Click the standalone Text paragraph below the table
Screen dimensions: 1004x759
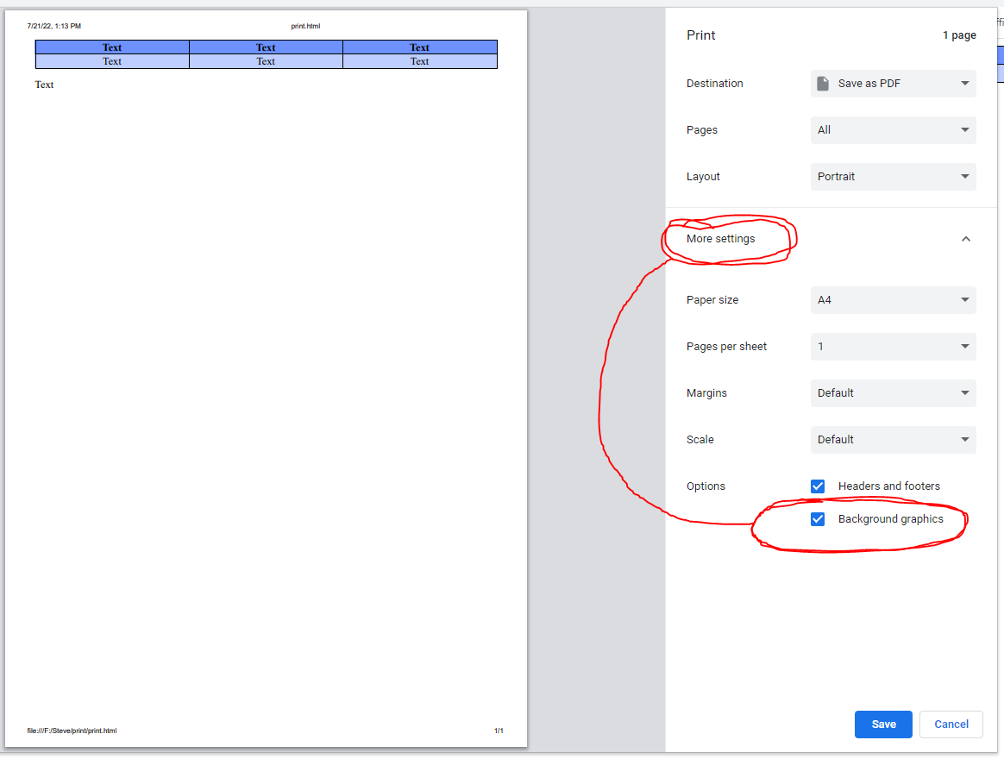[x=44, y=85]
